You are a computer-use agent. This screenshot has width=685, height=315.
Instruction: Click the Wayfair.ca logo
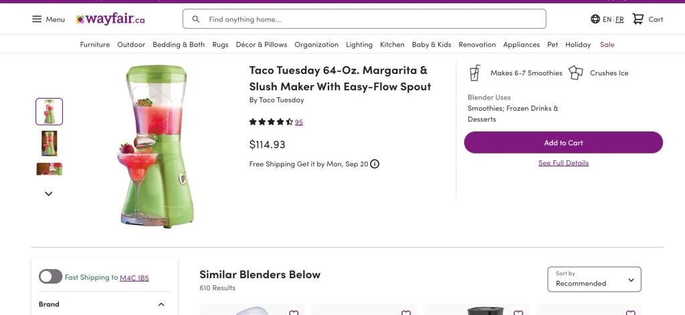(110, 19)
